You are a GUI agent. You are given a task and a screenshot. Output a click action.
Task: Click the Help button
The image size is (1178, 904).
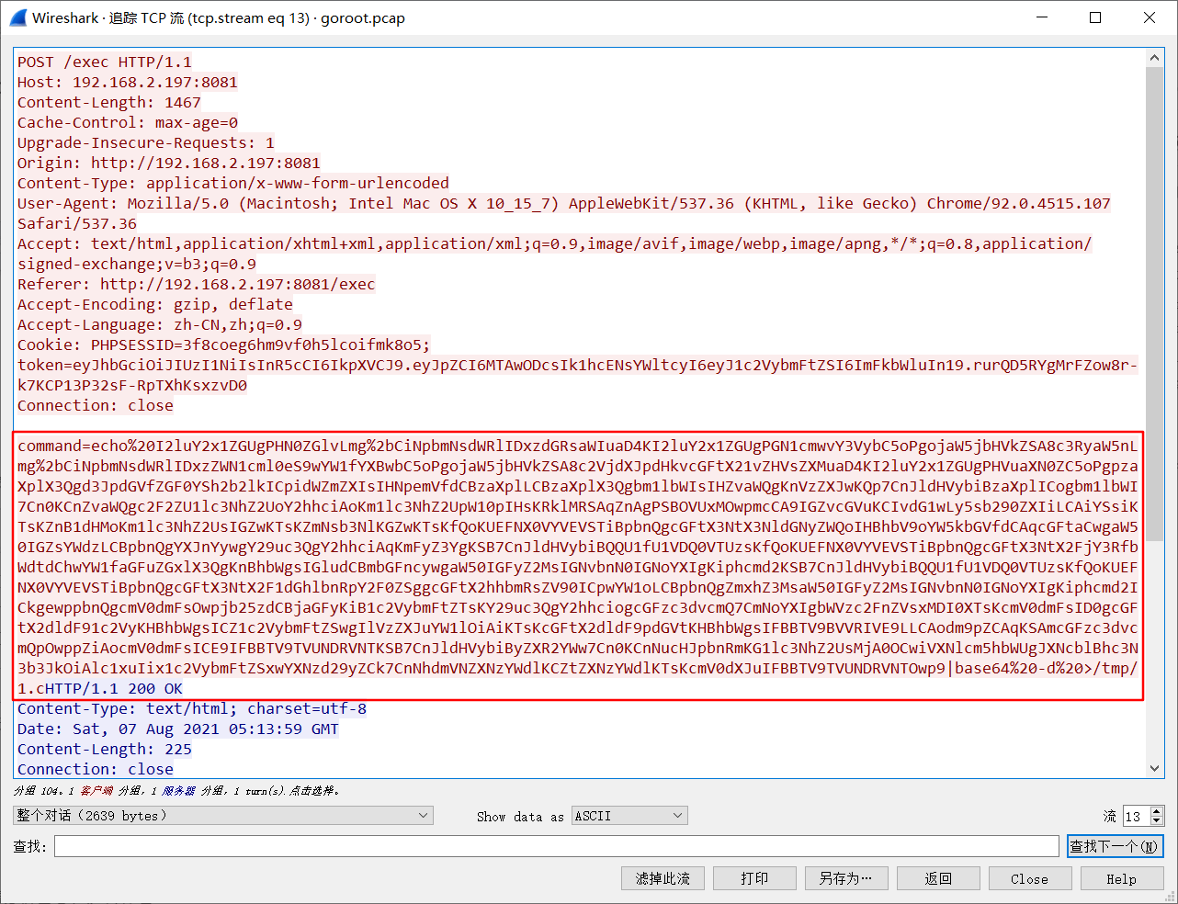coord(1122,879)
